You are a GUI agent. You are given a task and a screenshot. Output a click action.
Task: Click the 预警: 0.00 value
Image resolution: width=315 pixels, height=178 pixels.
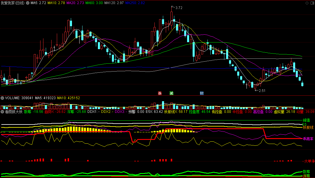pyautogui.click(x=136, y=112)
